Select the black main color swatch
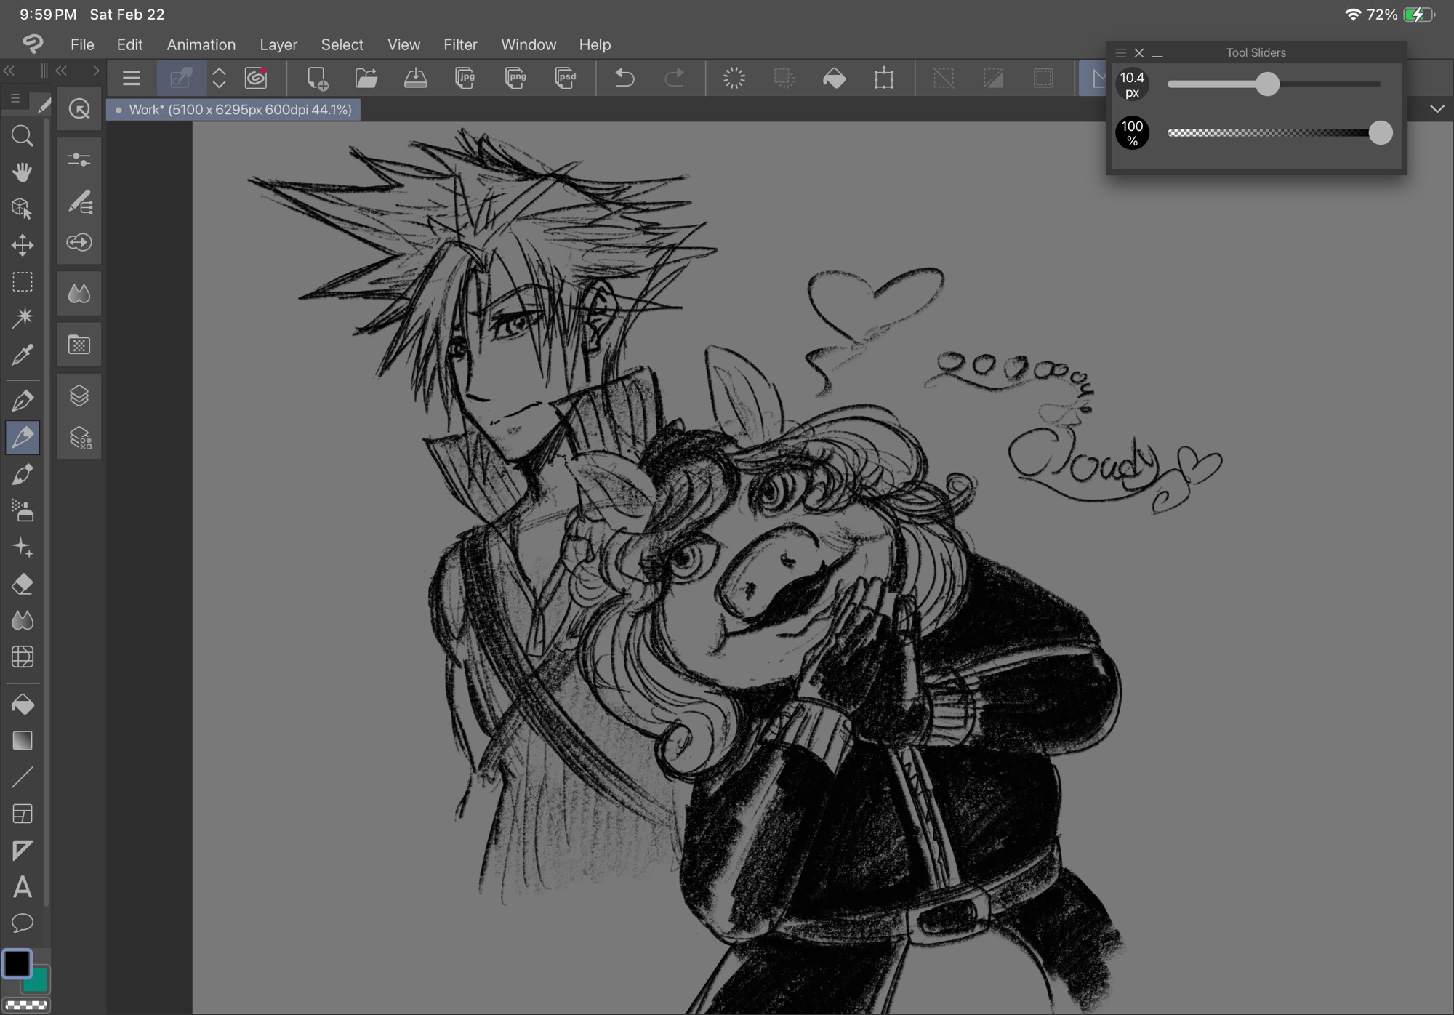The image size is (1454, 1015). [x=17, y=964]
